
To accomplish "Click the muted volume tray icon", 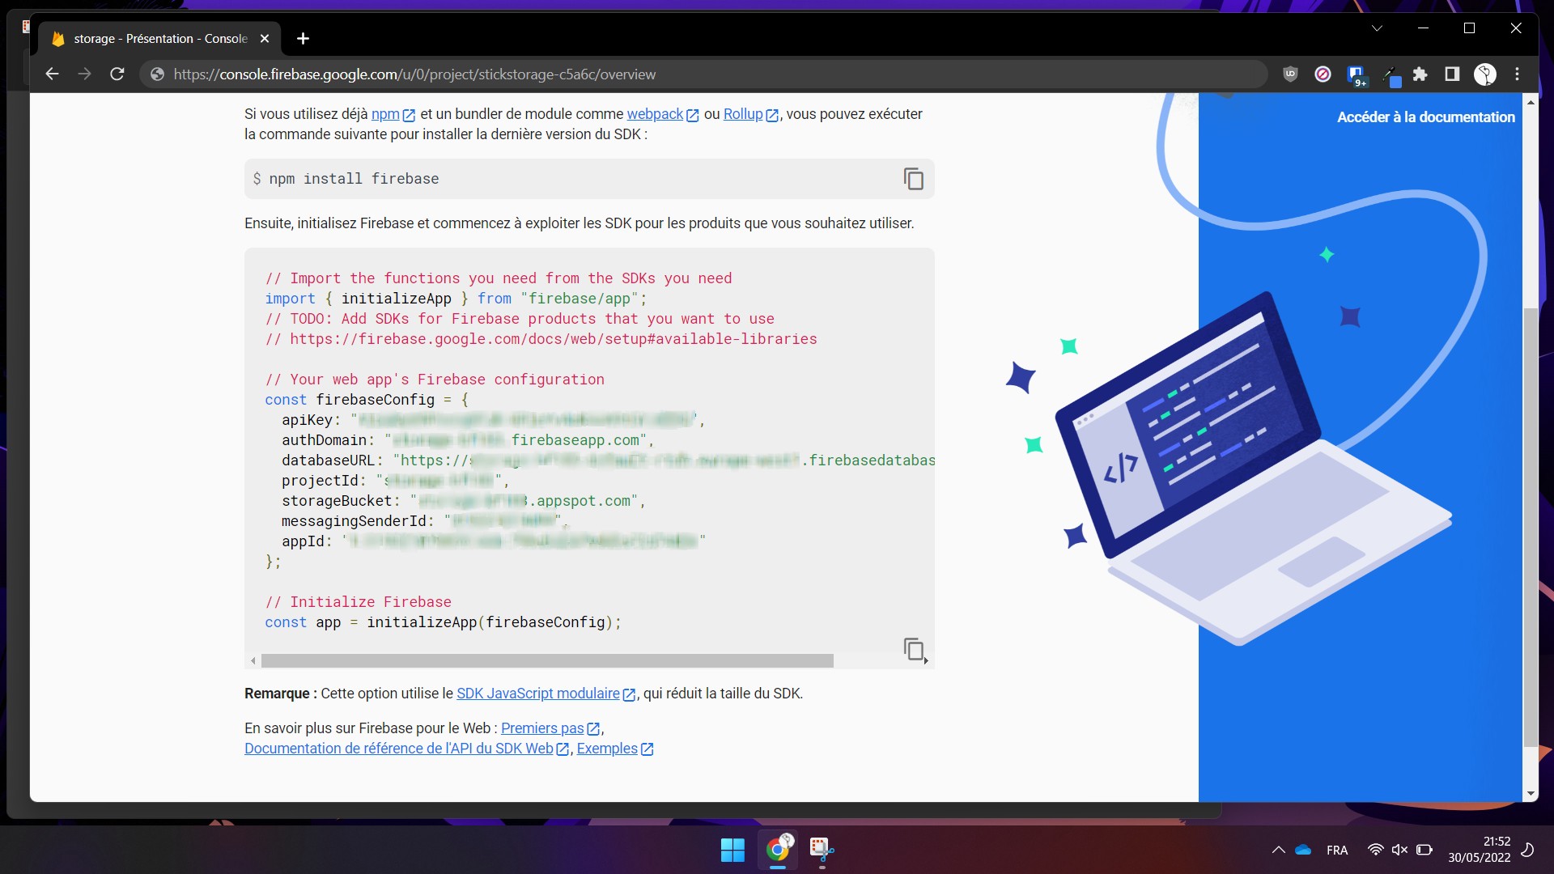I will pos(1399,850).
